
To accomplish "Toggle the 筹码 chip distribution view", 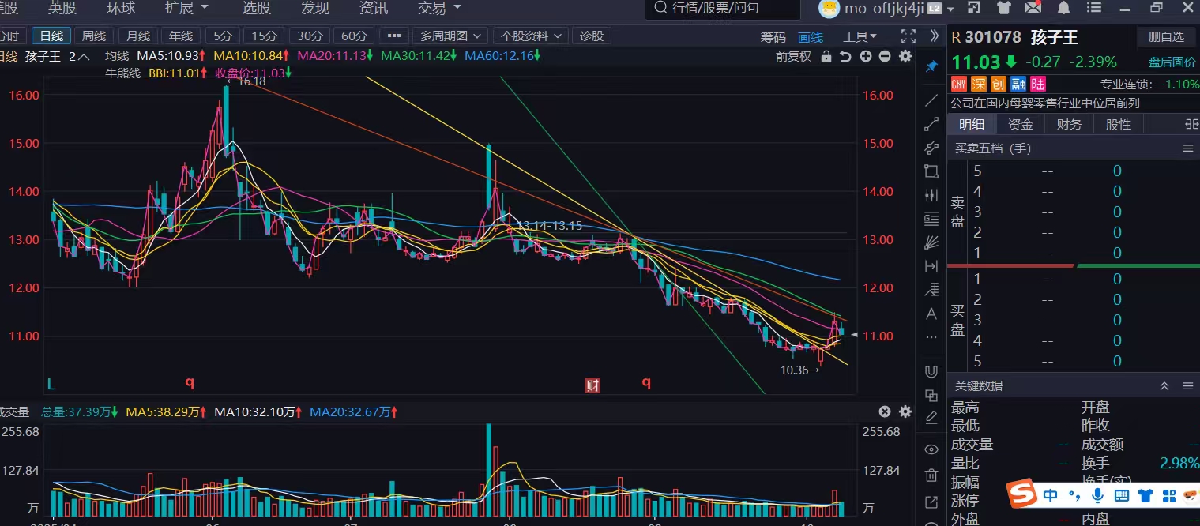I will point(773,37).
